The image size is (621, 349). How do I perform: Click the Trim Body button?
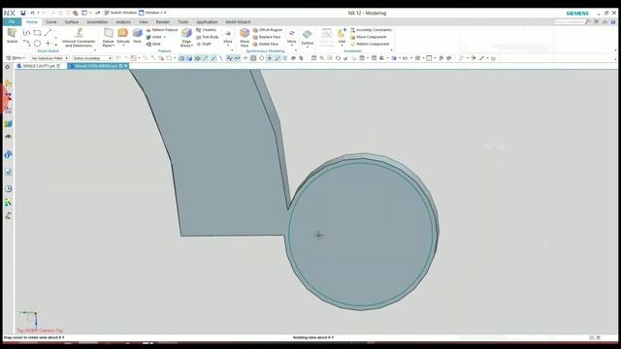click(x=207, y=37)
